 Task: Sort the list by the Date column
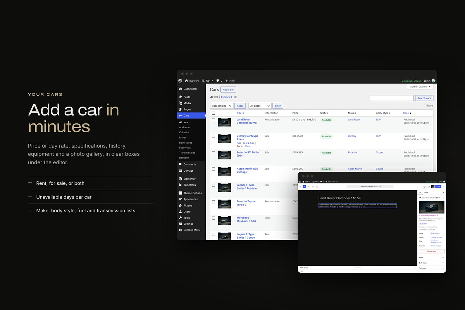tap(407, 113)
